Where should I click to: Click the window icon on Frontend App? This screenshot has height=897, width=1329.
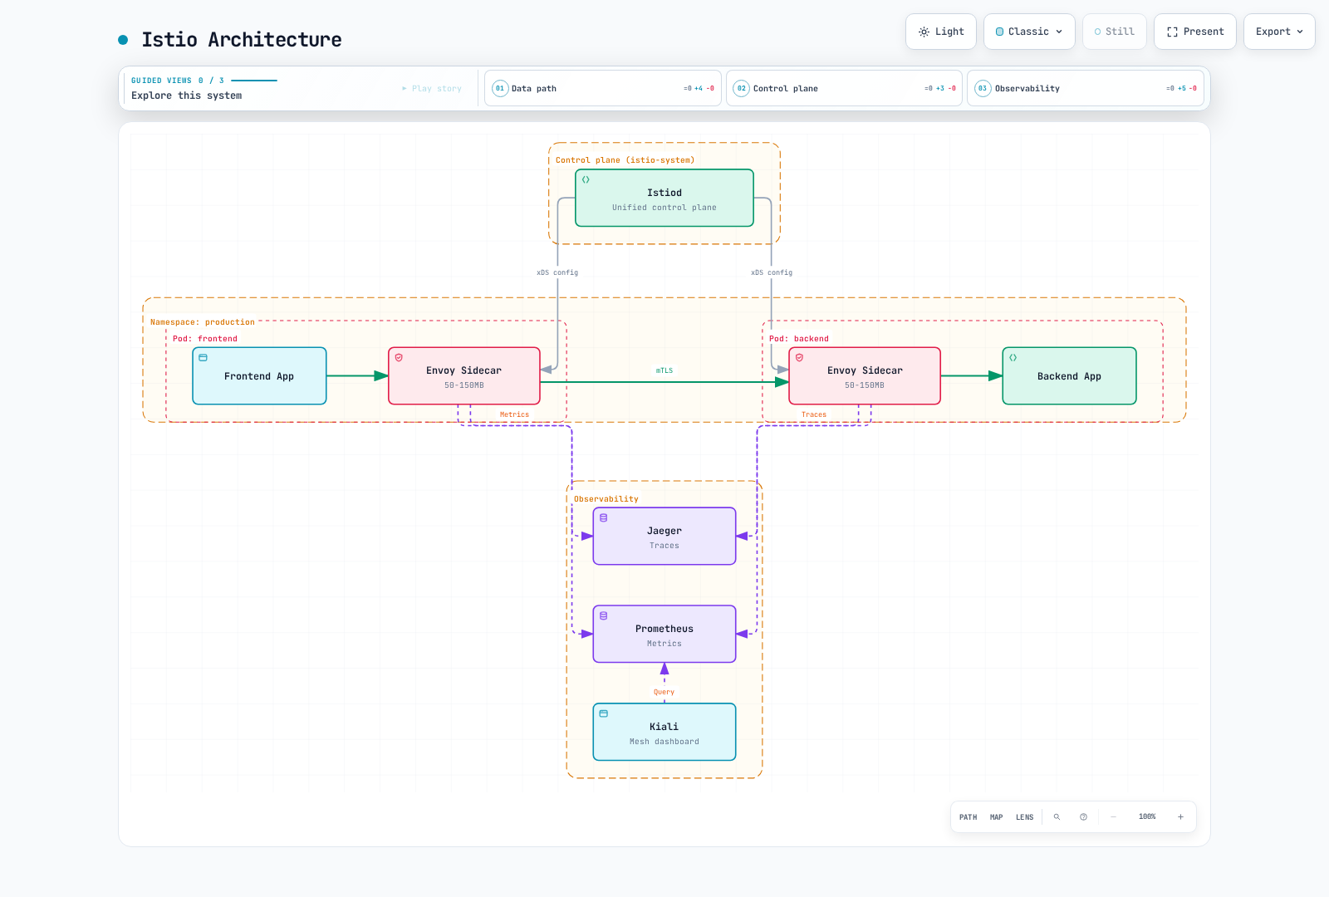pos(203,358)
